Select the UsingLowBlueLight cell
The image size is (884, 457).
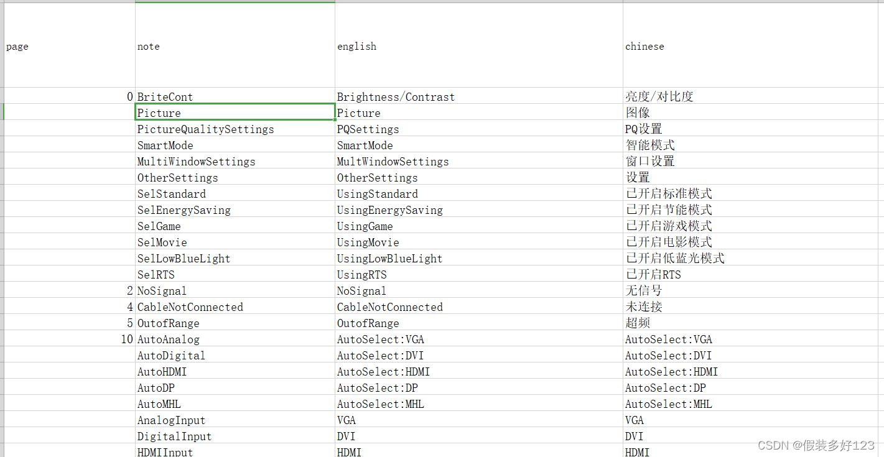click(x=479, y=258)
